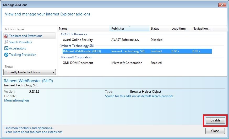Screen dimensions: 229x139
Task: Search for this add-on via default provider
Action: 139,96
